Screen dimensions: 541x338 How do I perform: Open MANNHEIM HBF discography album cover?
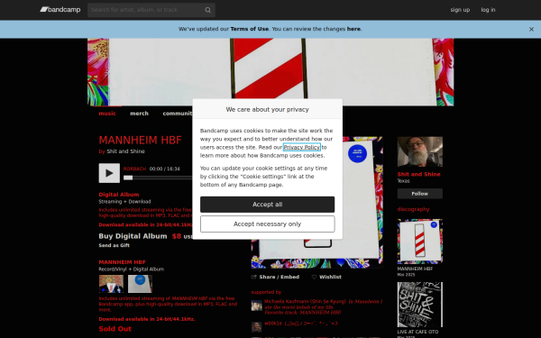(x=420, y=242)
